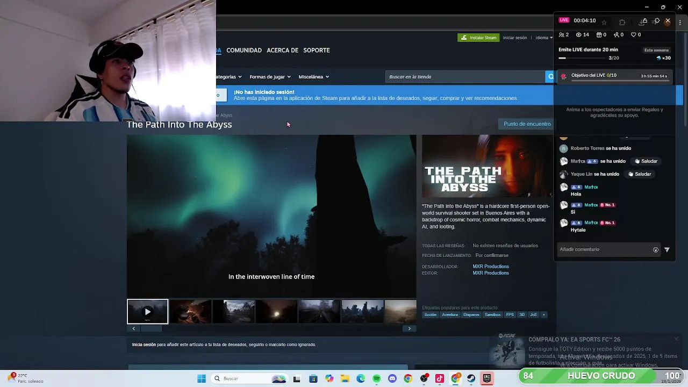Open the COMUNIDAD menu
The image size is (688, 387).
coord(244,50)
